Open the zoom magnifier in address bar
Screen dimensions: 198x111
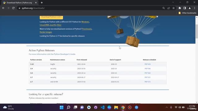pyautogui.click(x=164, y=8)
